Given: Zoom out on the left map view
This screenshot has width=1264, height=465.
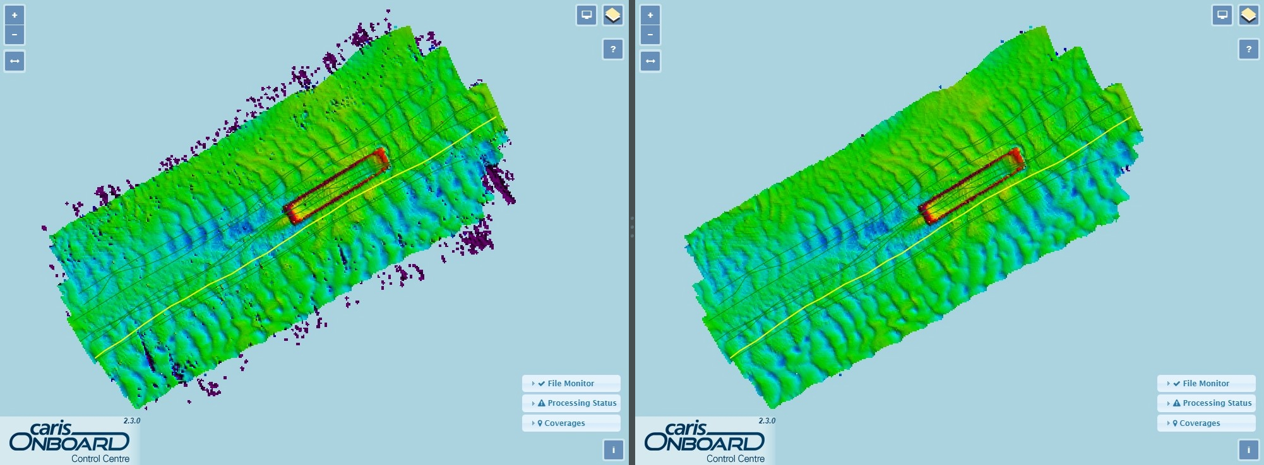Looking at the screenshot, I should [x=15, y=35].
